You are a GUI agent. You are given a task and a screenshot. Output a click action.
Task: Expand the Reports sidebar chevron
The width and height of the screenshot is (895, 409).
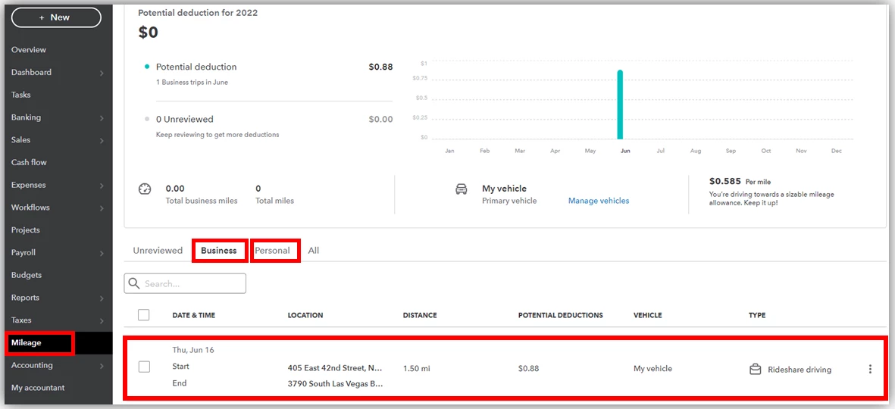[102, 298]
